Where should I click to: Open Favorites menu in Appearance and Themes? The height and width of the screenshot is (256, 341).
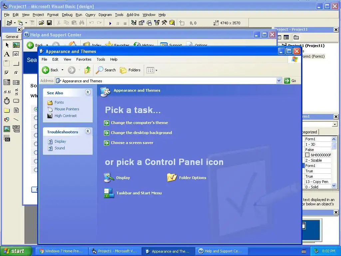(x=84, y=59)
